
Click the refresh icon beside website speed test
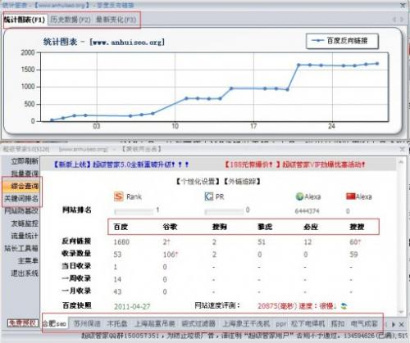344,306
